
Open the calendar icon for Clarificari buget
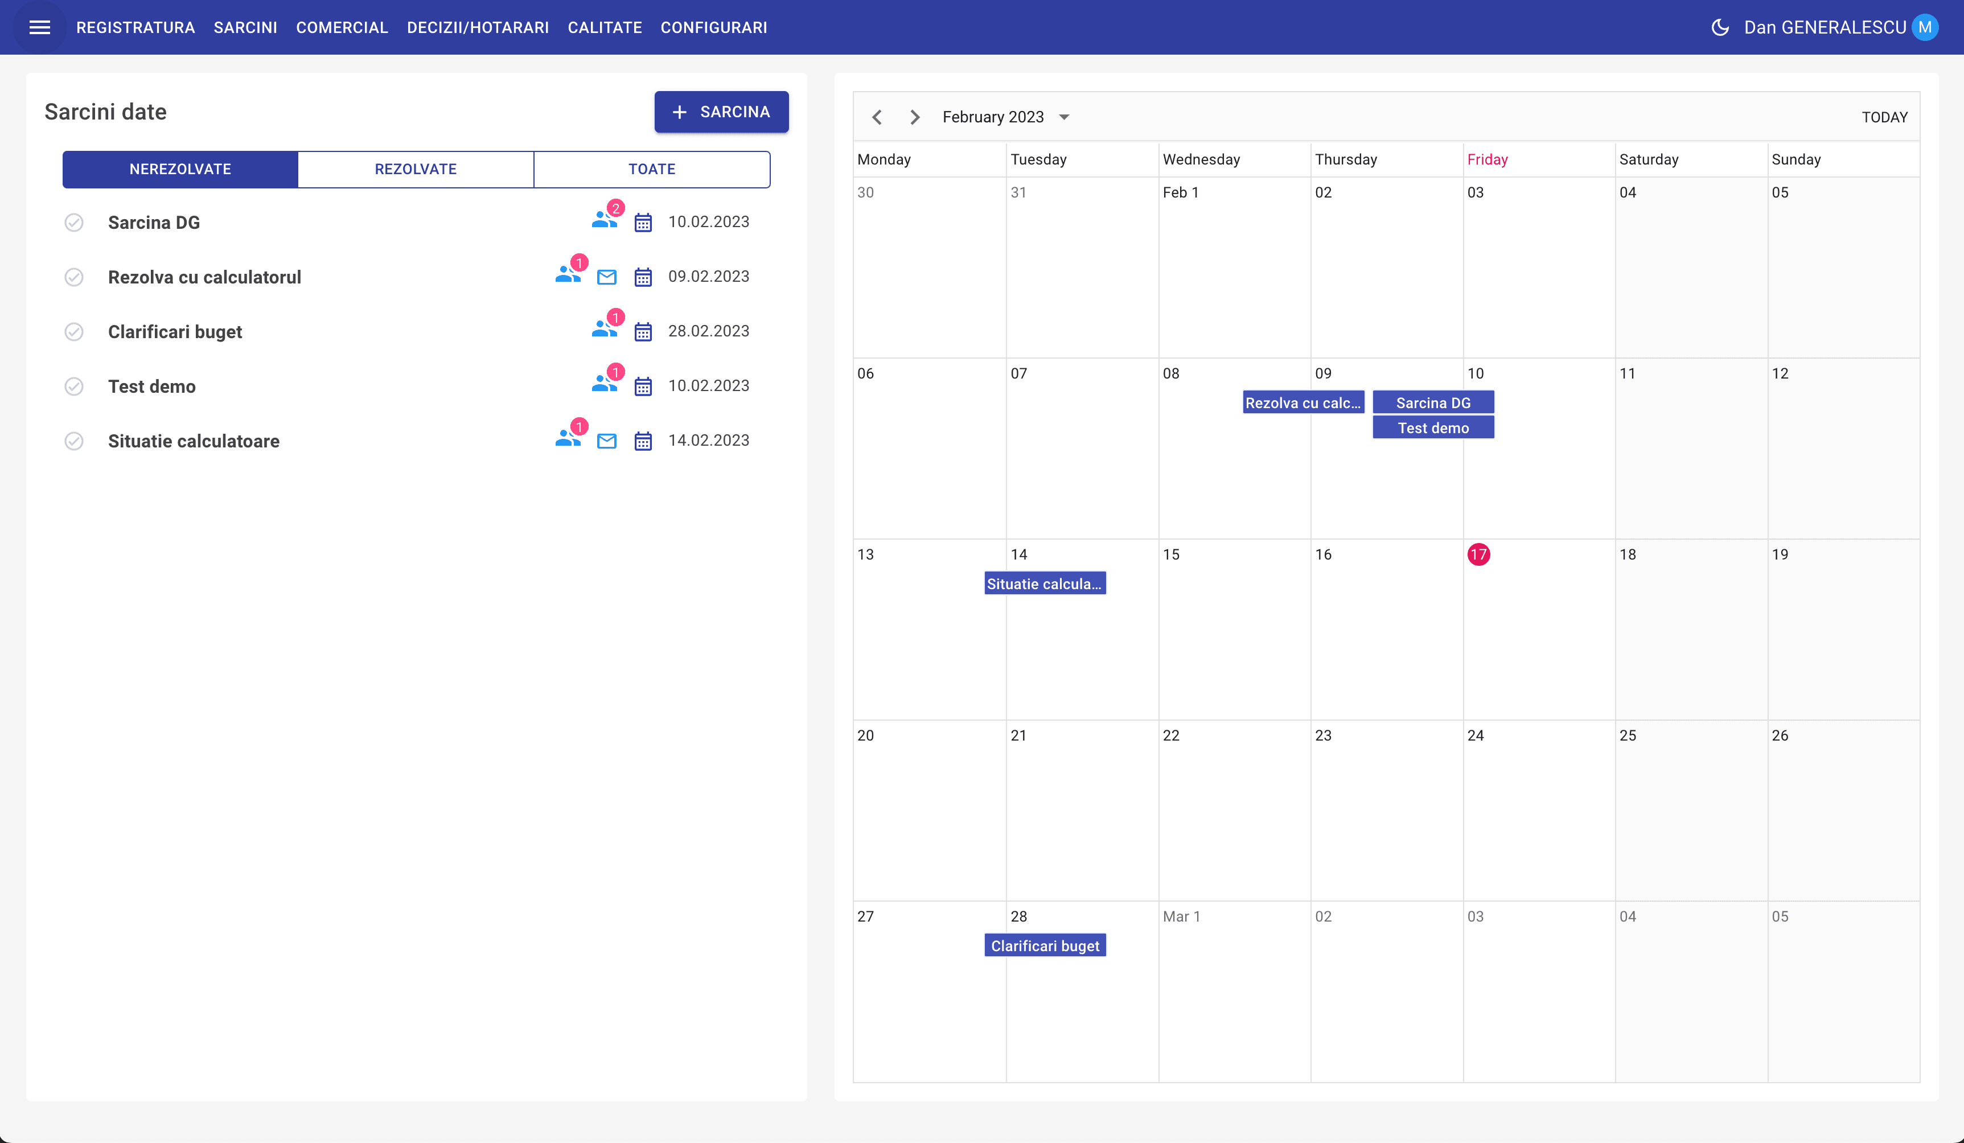click(643, 332)
